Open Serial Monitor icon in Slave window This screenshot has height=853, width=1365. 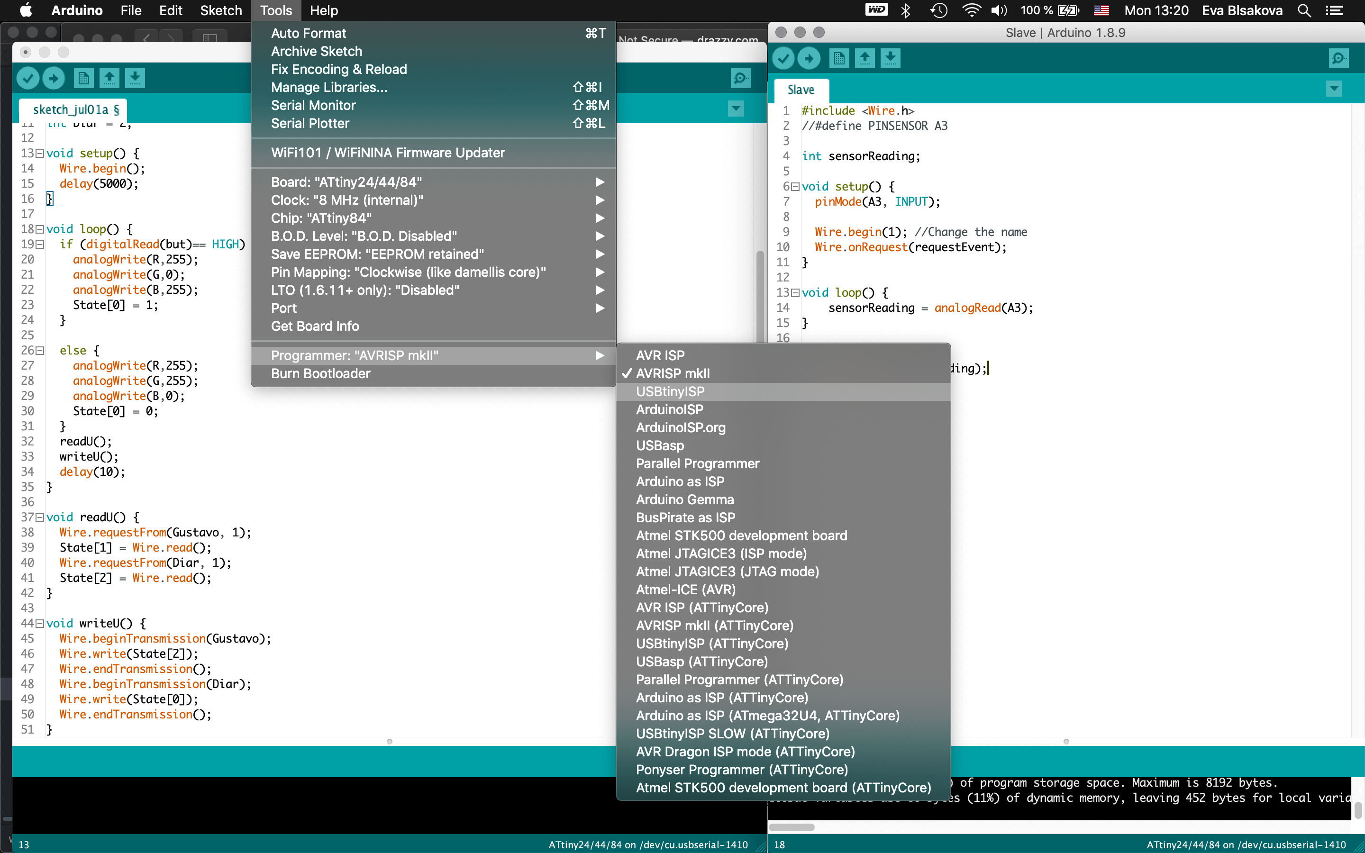coord(1338,58)
